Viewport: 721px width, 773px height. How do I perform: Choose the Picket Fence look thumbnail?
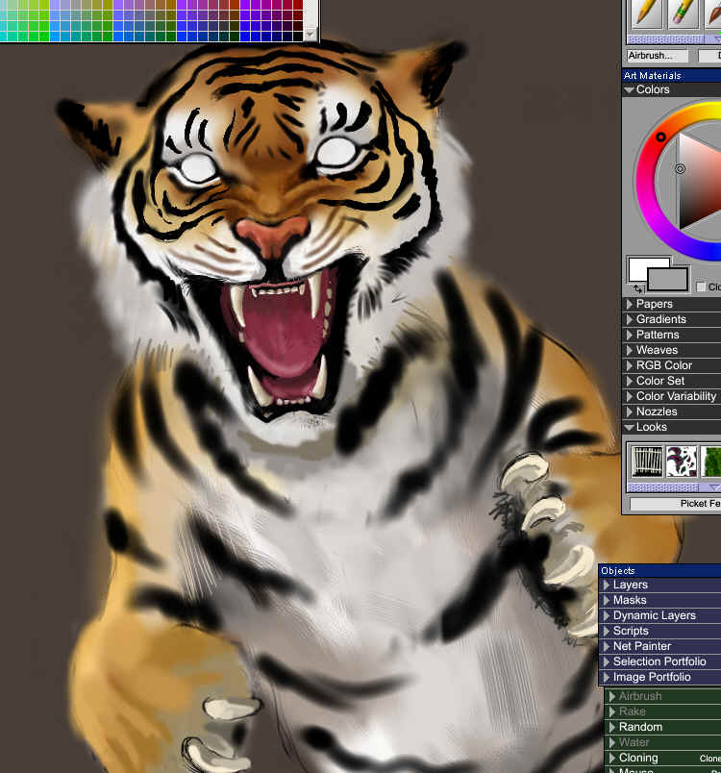coord(647,461)
